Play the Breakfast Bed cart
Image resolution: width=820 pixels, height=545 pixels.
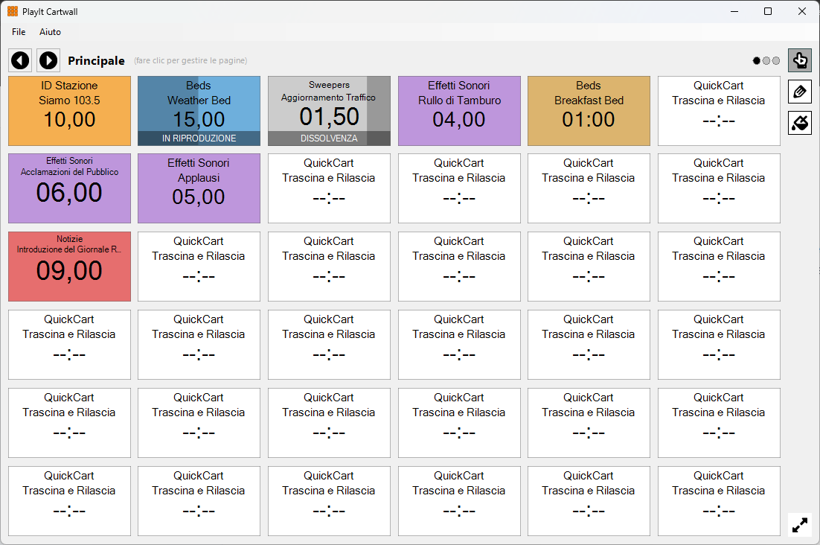[589, 111]
